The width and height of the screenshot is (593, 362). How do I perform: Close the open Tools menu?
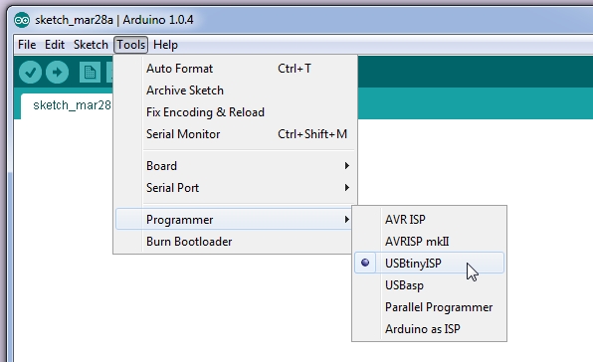pyautogui.click(x=131, y=45)
